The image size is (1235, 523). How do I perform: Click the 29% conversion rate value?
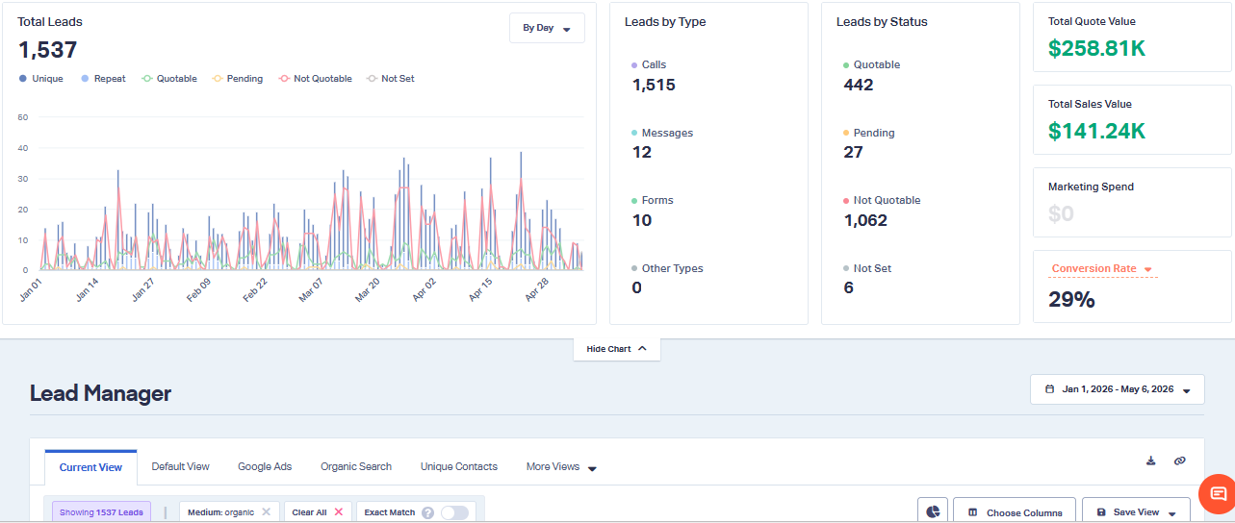(1071, 300)
